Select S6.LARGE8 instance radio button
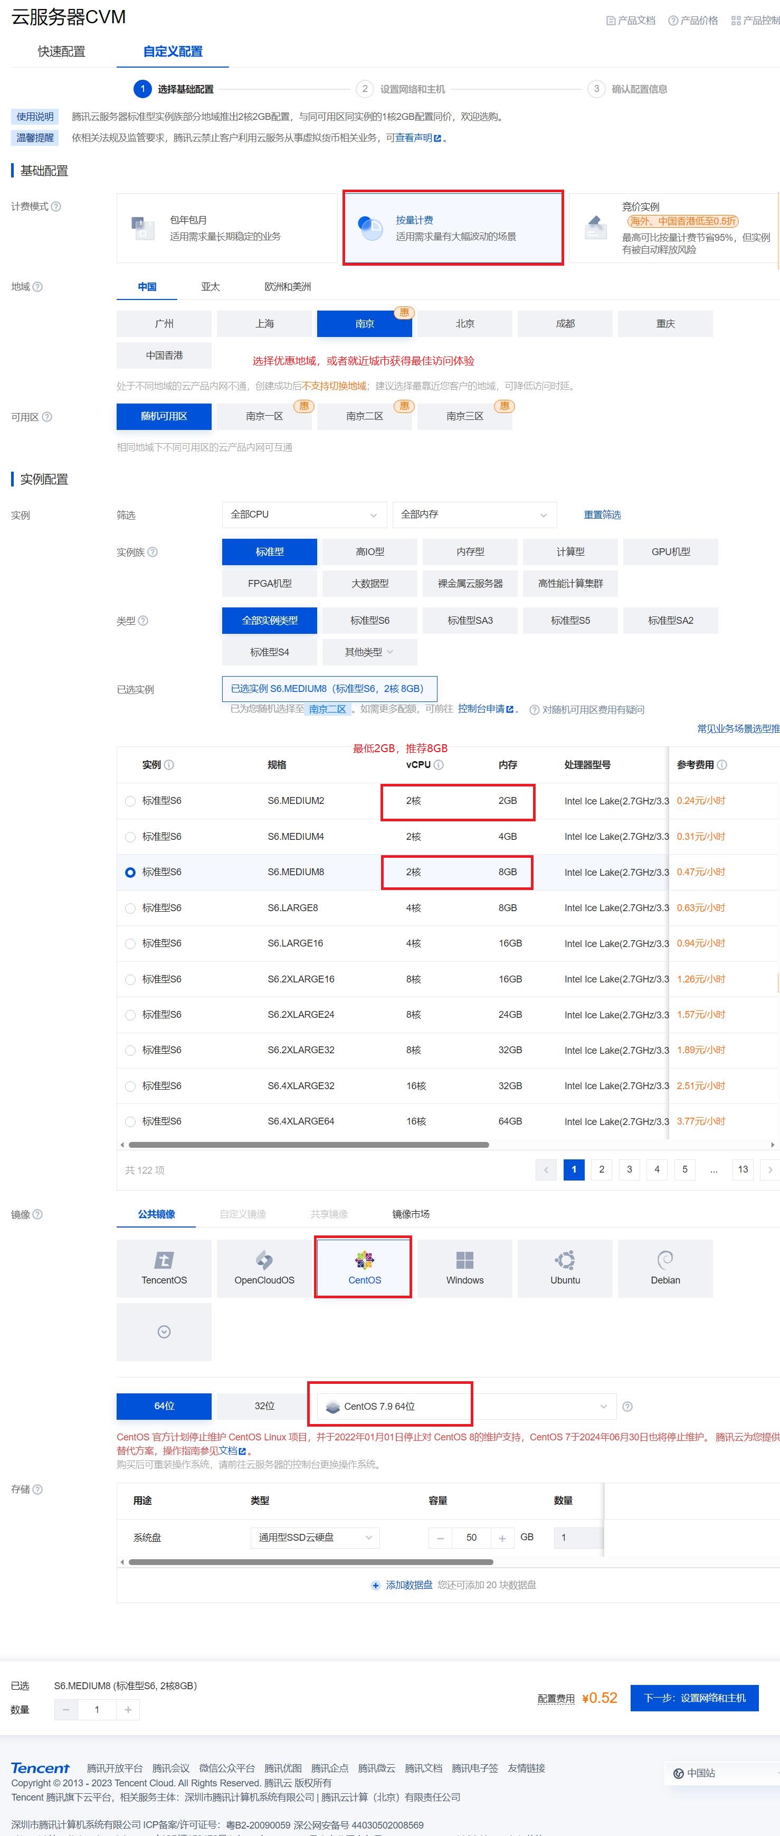Screen dimensions: 780x1836 [130, 908]
